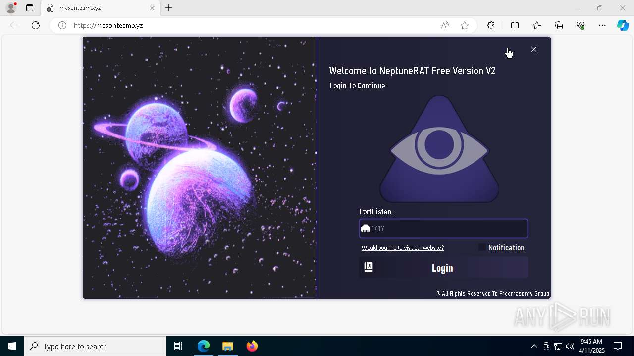Click the browser address bar URL
The height and width of the screenshot is (356, 634).
tap(108, 25)
